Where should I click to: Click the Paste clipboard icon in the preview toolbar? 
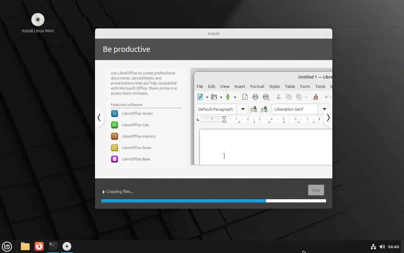(x=299, y=97)
